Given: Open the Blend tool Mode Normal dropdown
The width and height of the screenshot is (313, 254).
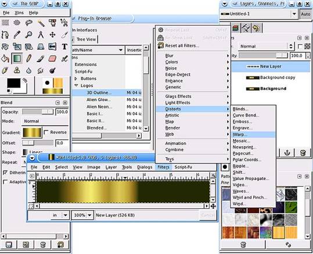Looking at the screenshot, I should pos(45,121).
